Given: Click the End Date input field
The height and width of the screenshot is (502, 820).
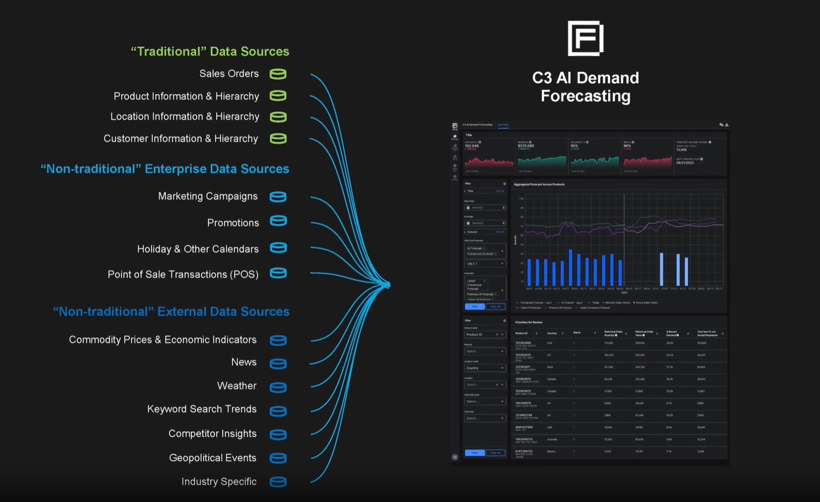Looking at the screenshot, I should [485, 223].
